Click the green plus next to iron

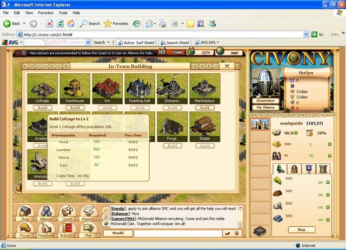coord(328,220)
